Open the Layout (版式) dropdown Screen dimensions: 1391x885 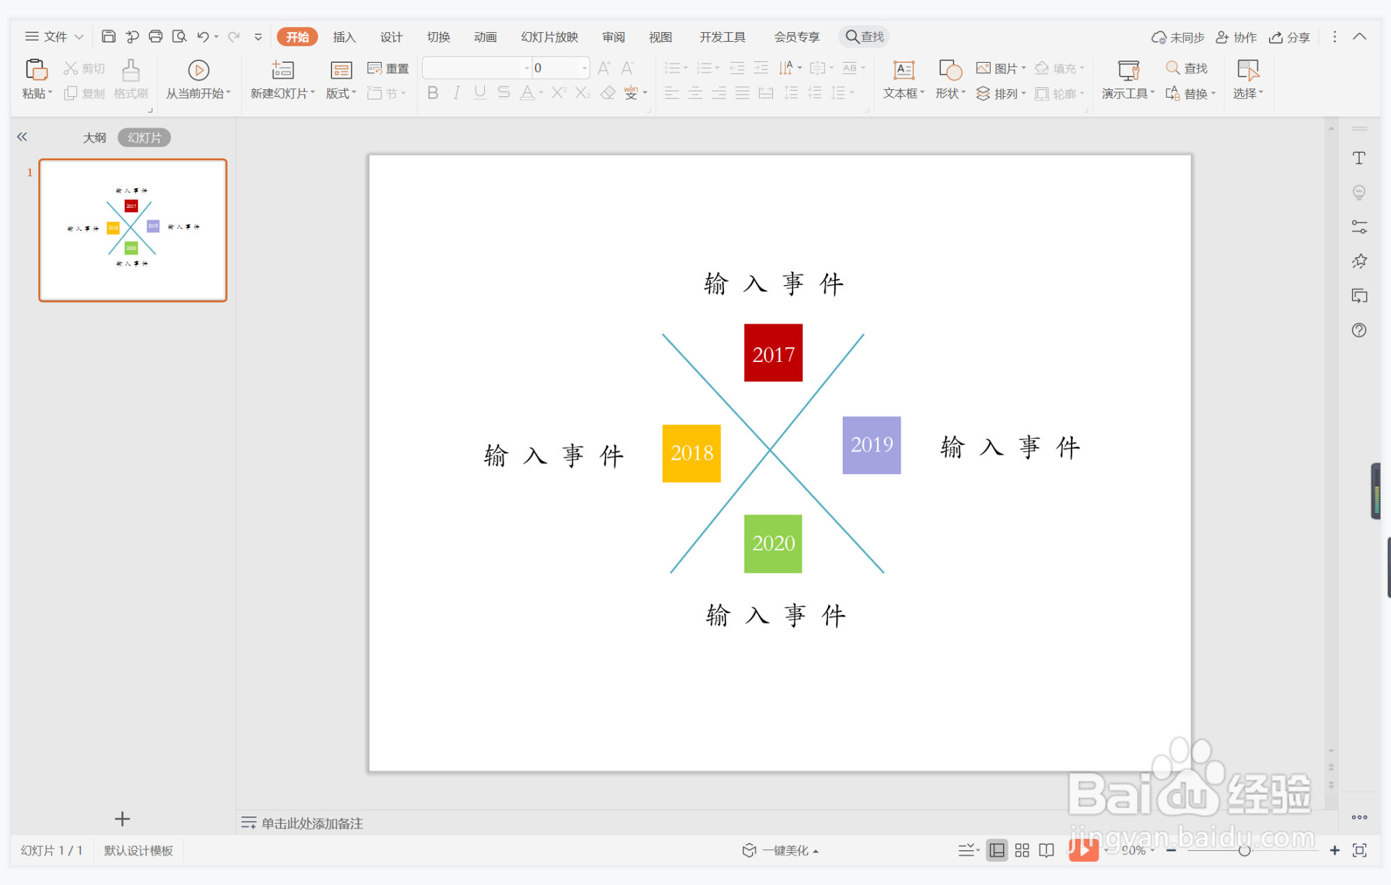tap(341, 93)
